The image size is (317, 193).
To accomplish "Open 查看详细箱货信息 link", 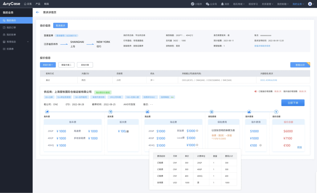I will pos(262,46).
